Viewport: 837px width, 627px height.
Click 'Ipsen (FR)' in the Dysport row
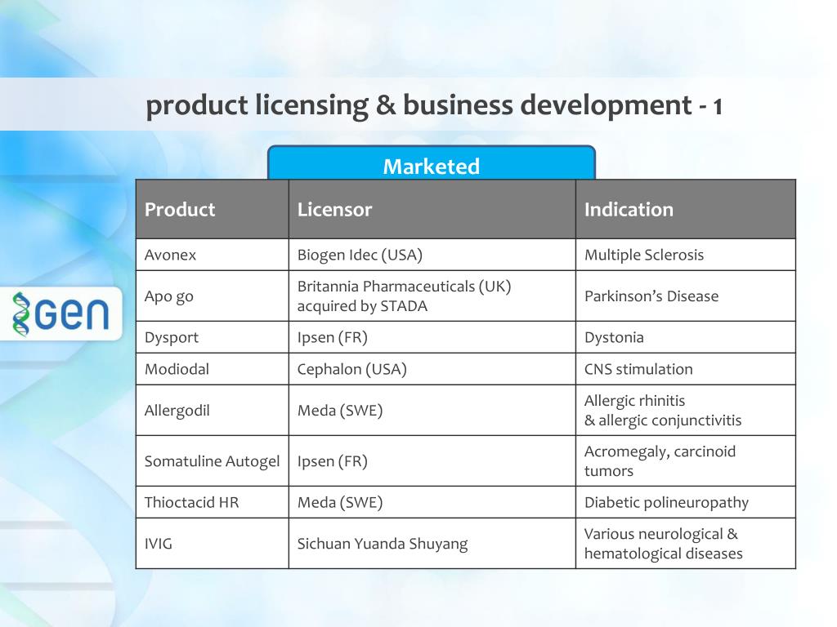432,337
